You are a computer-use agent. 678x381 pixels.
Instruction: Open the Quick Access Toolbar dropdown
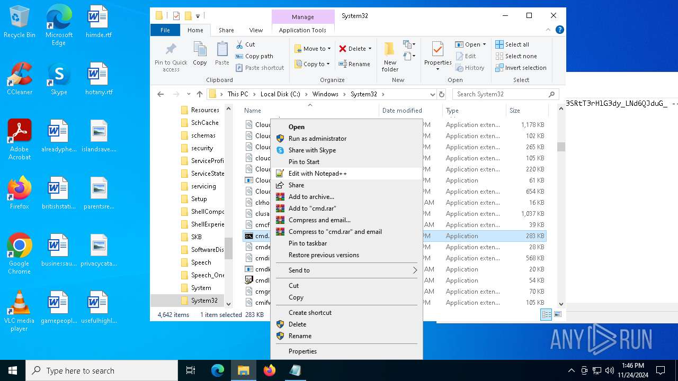tap(198, 16)
